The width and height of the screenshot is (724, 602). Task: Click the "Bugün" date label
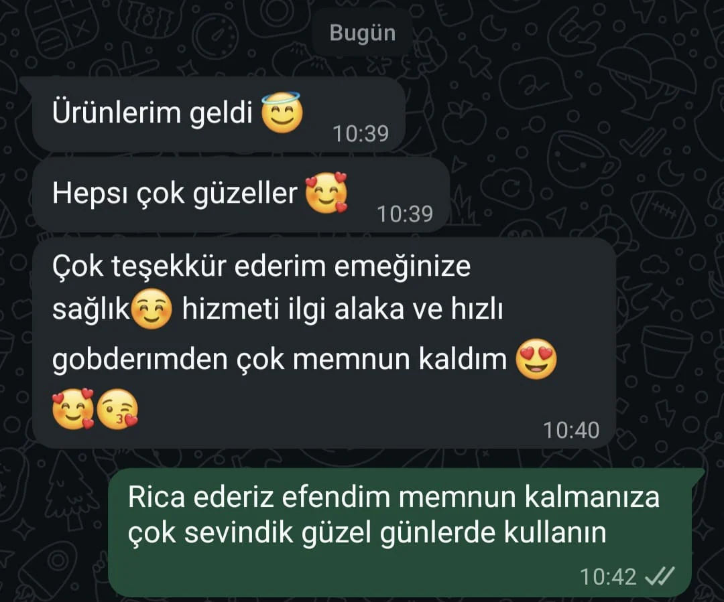[363, 33]
